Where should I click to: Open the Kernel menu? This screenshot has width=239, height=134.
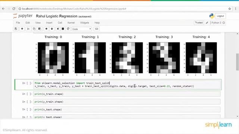point(71,23)
